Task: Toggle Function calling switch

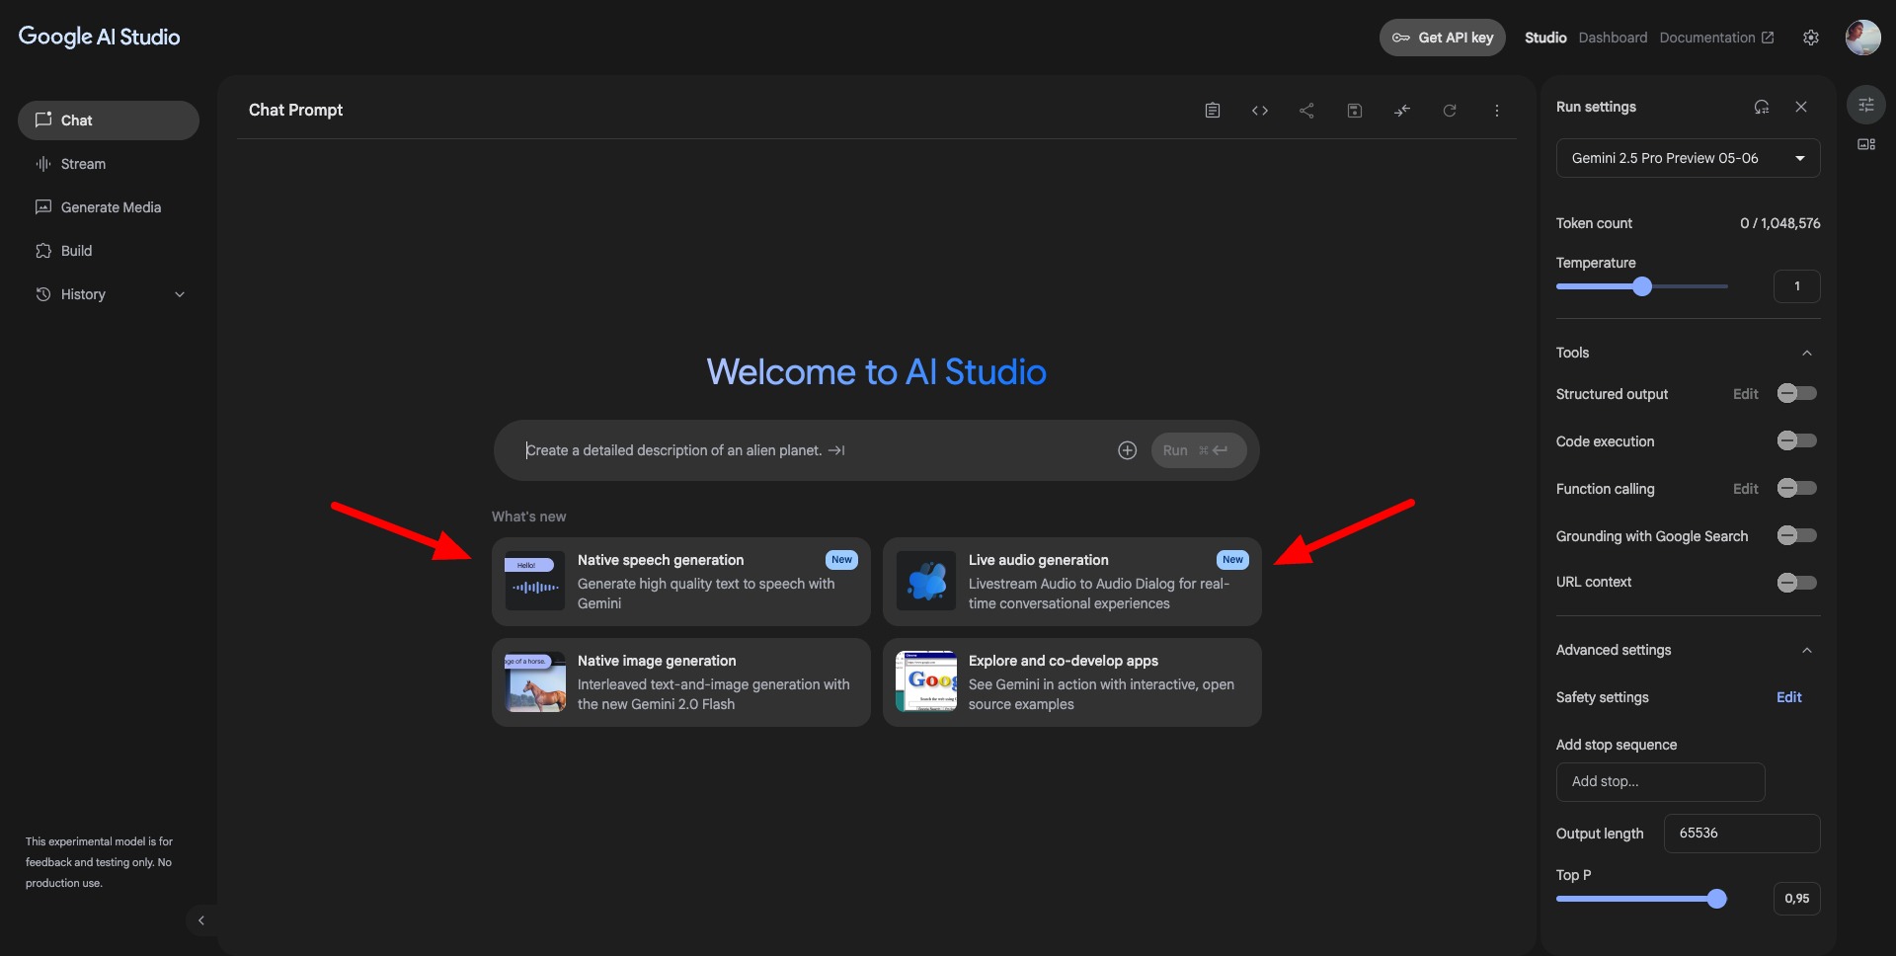Action: pyautogui.click(x=1797, y=488)
